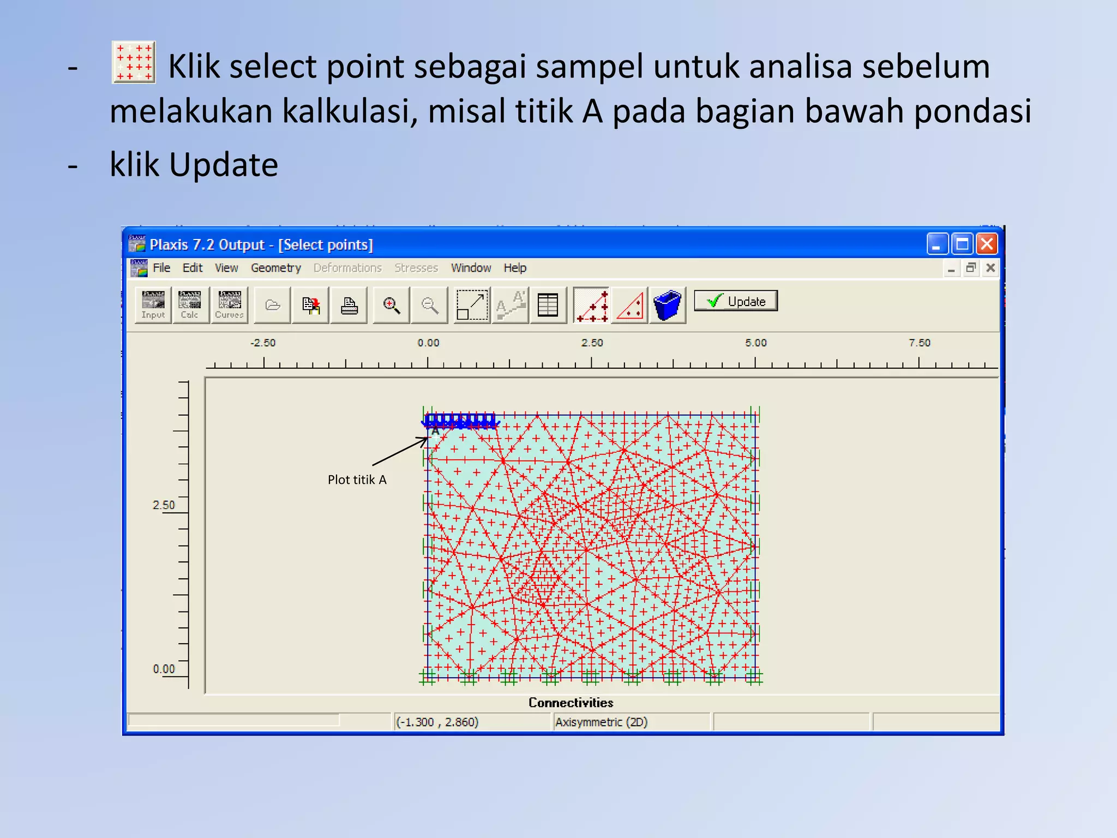The width and height of the screenshot is (1117, 838).
Task: Click the Axisymmetric (2D) status field
Action: click(632, 722)
